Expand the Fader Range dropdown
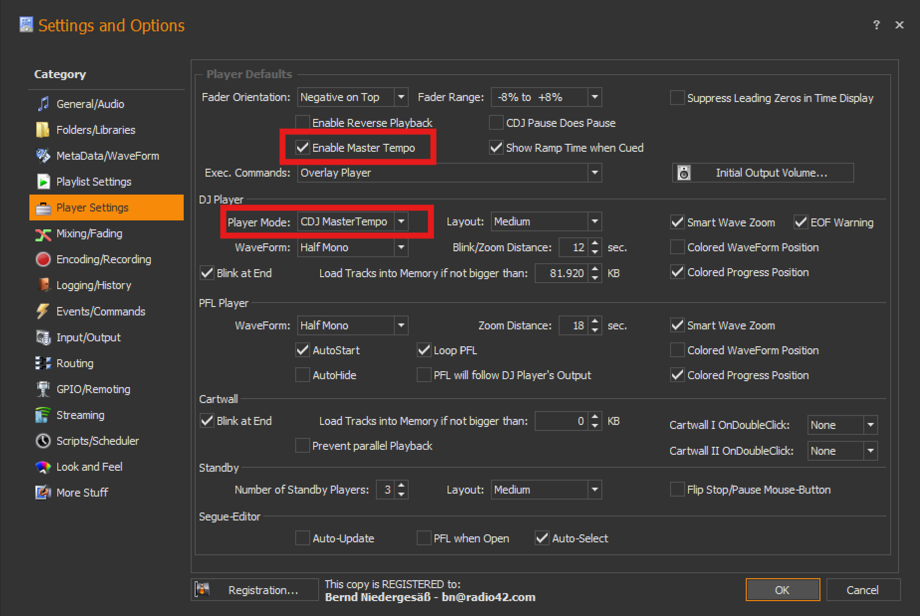Screen dimensions: 920x616 click(x=594, y=97)
